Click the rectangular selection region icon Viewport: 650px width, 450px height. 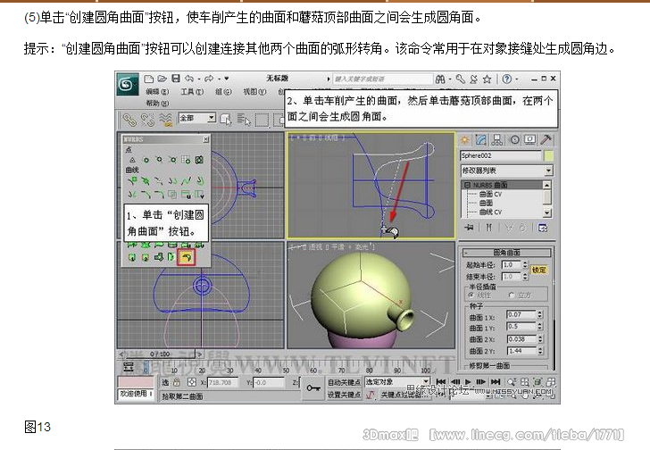262,121
